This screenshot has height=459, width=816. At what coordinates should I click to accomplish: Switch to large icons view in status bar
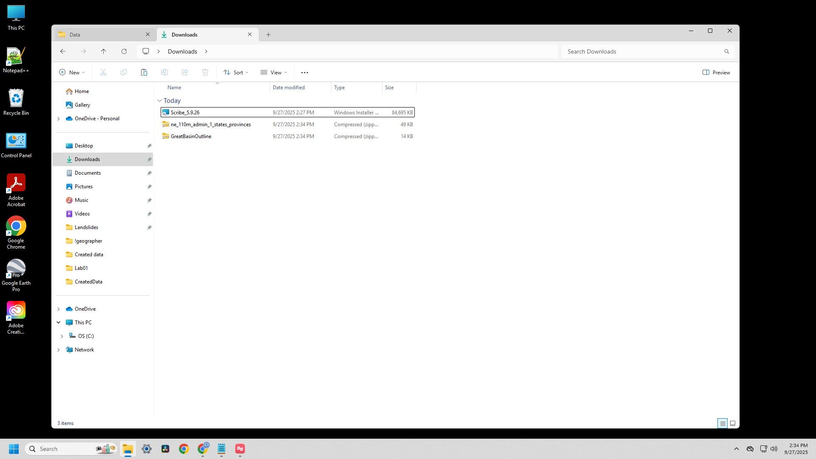pos(732,423)
